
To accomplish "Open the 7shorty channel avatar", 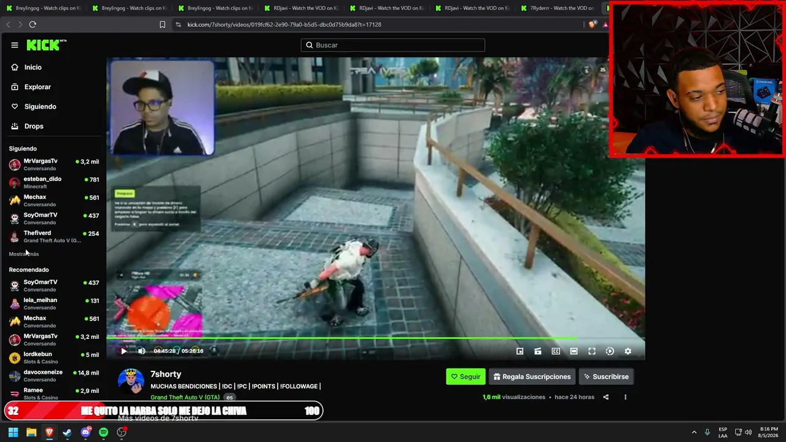I will tap(131, 381).
